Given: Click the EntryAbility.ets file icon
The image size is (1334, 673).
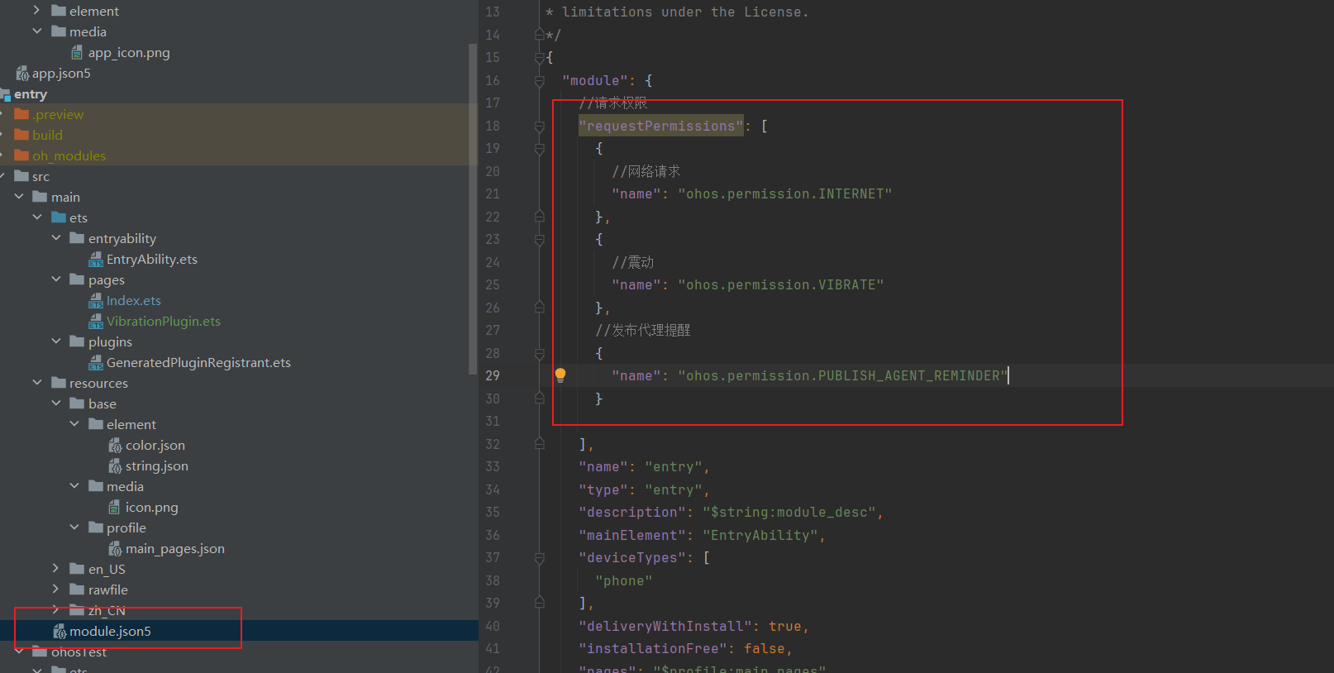Looking at the screenshot, I should pyautogui.click(x=96, y=260).
